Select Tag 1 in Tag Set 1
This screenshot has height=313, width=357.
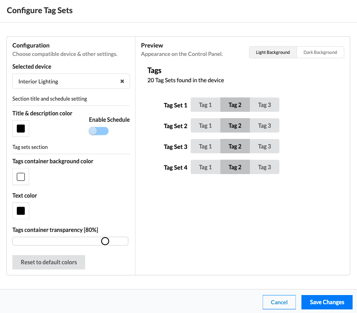pos(205,105)
